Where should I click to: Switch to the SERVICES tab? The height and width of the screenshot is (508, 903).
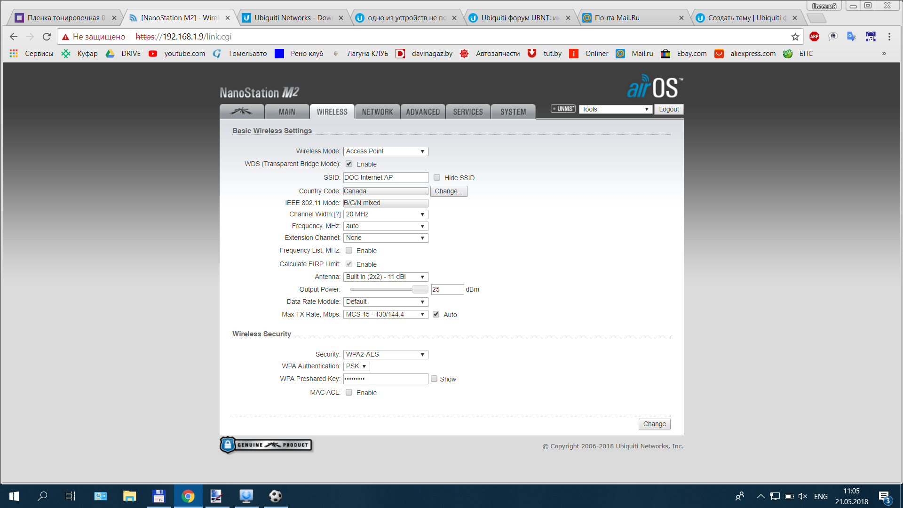pos(468,111)
